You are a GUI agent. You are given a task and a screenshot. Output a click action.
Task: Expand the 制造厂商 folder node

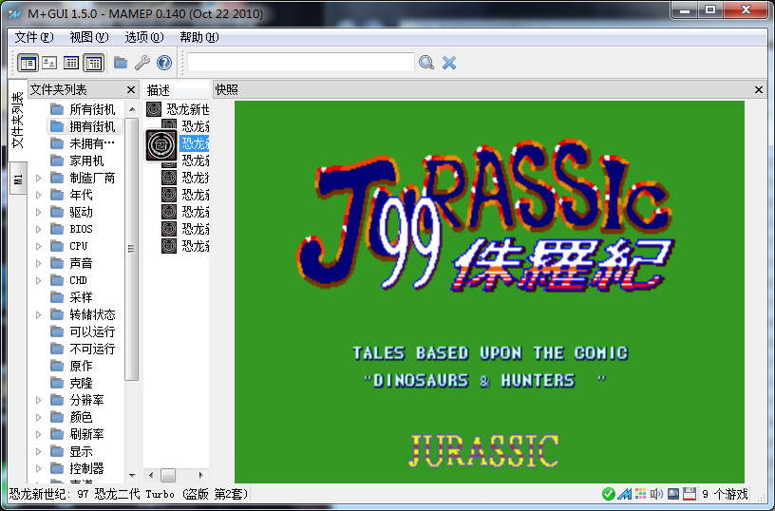tap(39, 178)
